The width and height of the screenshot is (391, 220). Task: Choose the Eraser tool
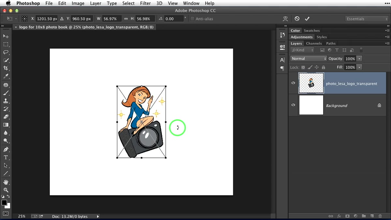6,117
